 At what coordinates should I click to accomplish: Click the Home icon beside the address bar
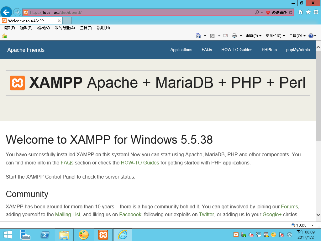coord(301,12)
